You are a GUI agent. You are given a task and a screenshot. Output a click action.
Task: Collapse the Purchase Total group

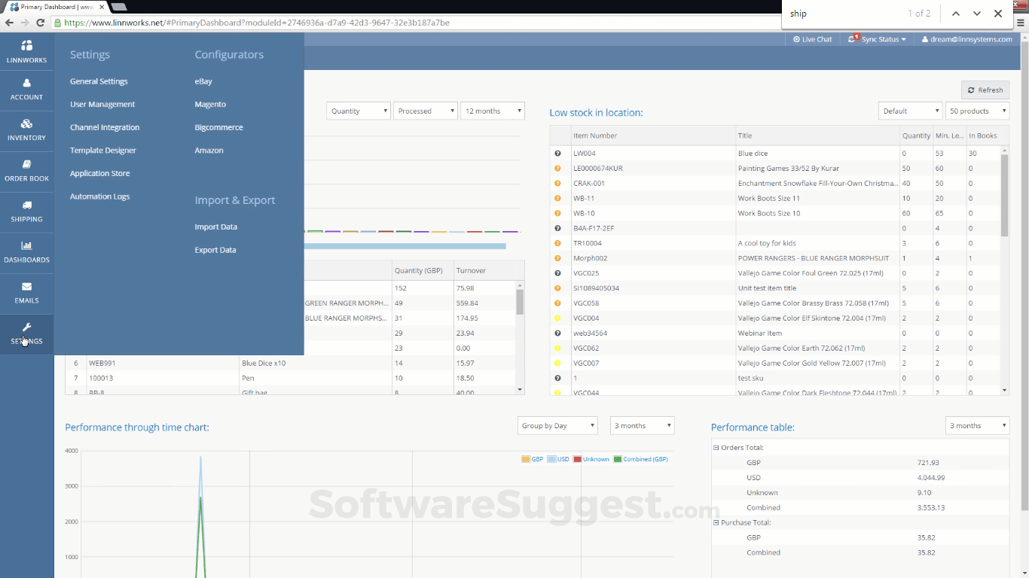716,522
